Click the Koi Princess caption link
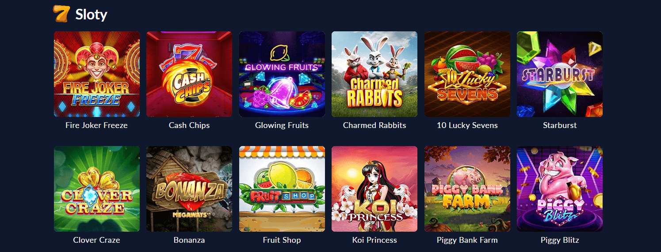The width and height of the screenshot is (661, 252). point(374,240)
